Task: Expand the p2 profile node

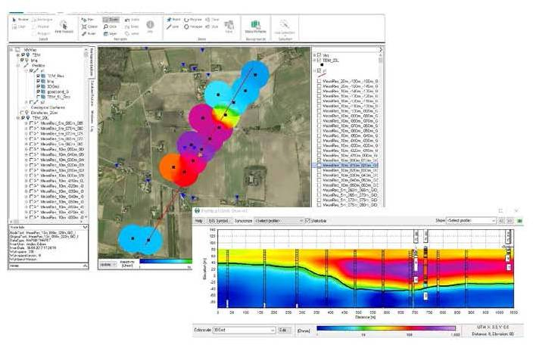Action: point(26,102)
